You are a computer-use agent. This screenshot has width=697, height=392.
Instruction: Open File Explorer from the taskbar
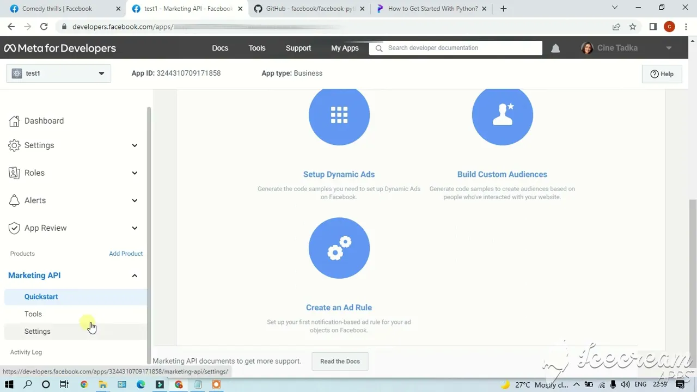102,384
